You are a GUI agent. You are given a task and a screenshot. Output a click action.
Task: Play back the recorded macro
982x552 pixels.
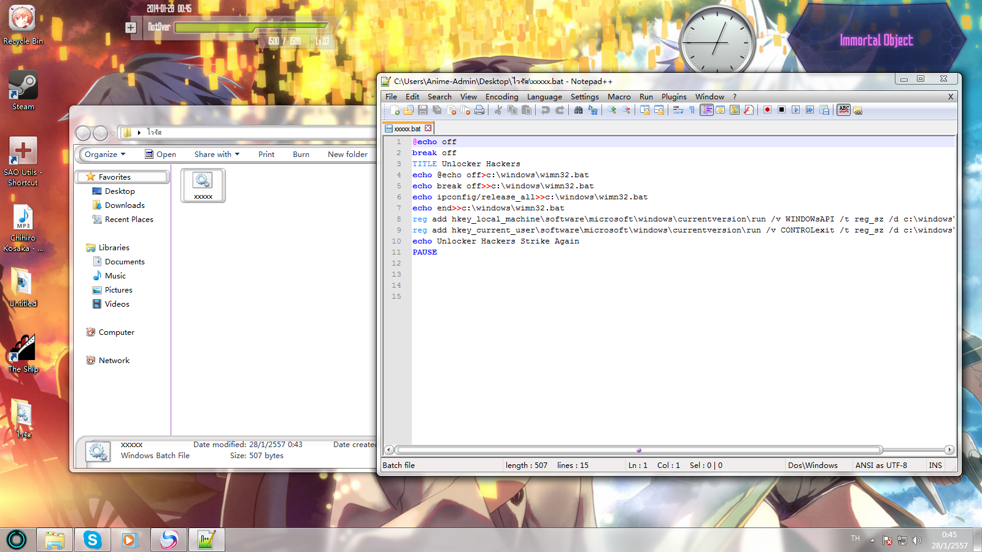click(795, 110)
